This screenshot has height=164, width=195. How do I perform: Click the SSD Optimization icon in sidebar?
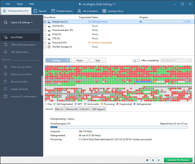[x=5, y=52]
